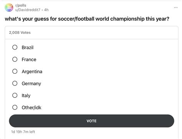Select the France radio button
The width and height of the screenshot is (182, 139).
[15, 59]
